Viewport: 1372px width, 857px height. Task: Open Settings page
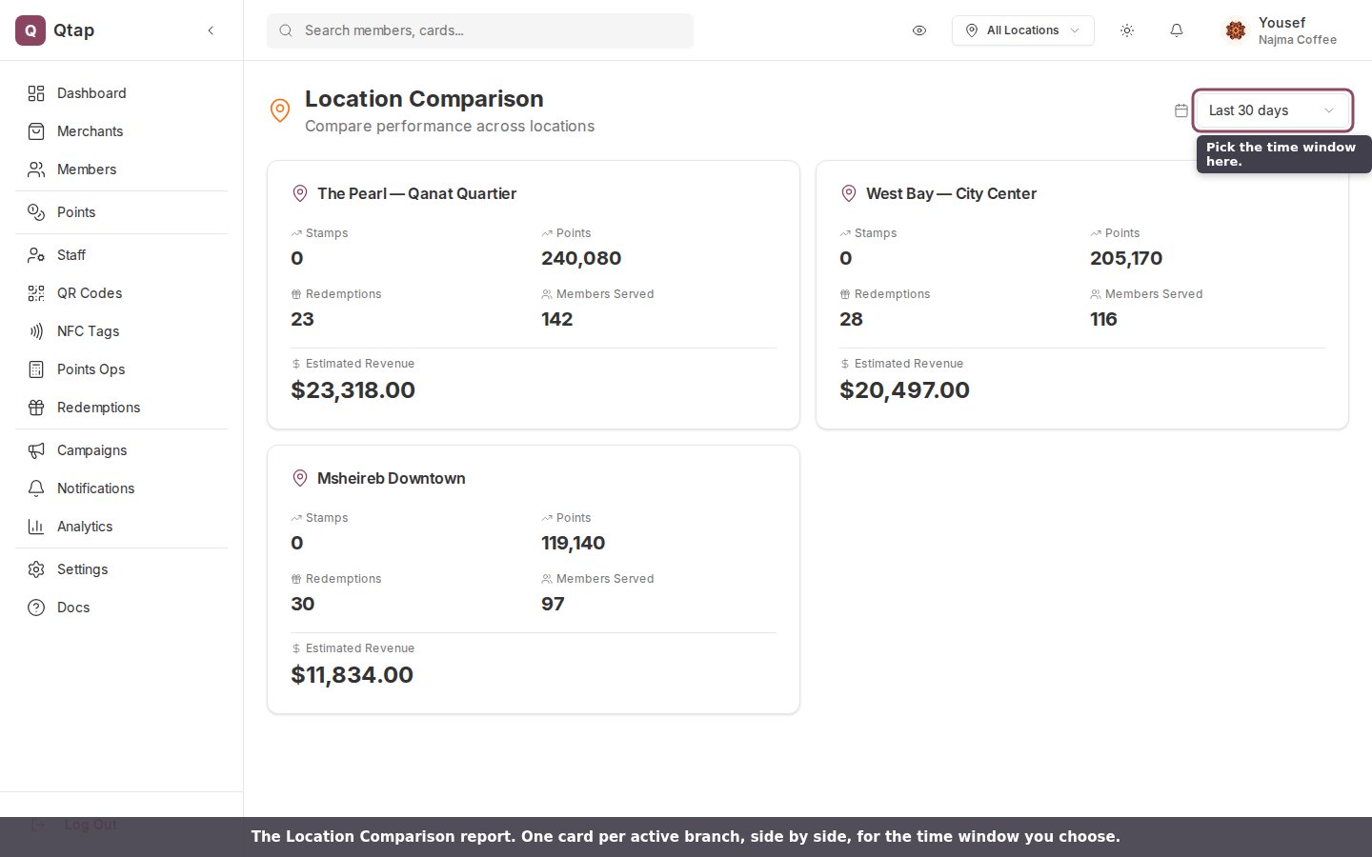(121, 569)
